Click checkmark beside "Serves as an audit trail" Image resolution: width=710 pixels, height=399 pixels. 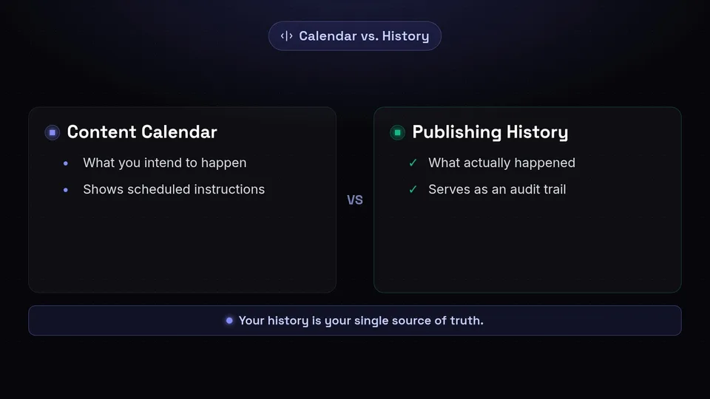(x=413, y=189)
